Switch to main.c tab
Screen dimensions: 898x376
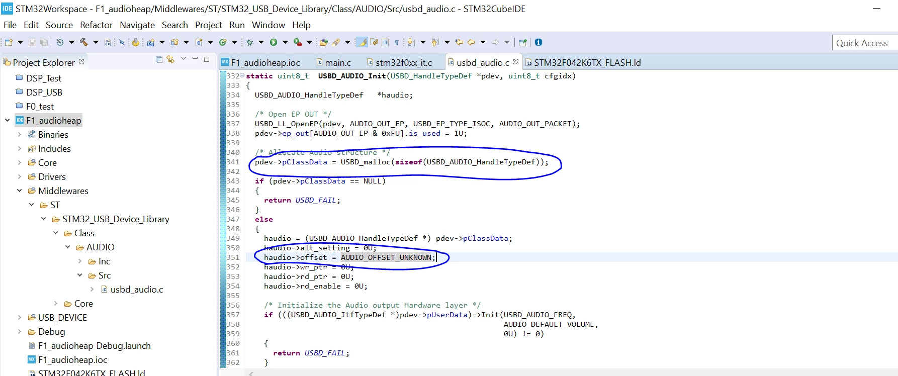pyautogui.click(x=333, y=62)
